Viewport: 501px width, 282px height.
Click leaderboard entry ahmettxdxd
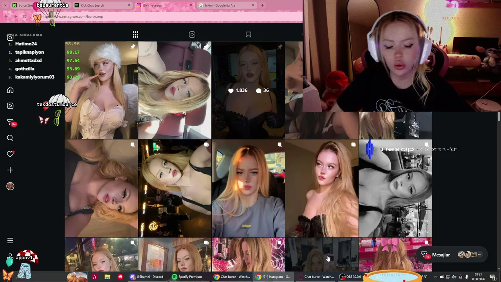click(x=28, y=60)
